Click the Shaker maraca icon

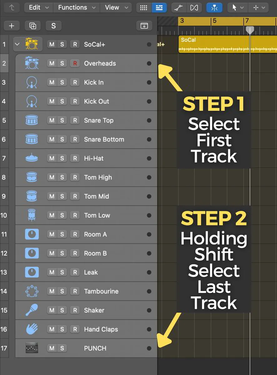point(32,310)
